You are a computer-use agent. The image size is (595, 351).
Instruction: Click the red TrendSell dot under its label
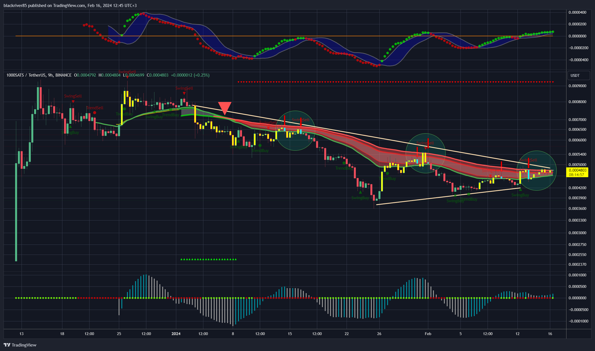point(95,113)
